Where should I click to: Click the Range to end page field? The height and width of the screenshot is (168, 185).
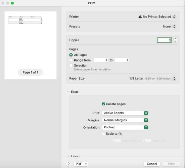(122, 60)
